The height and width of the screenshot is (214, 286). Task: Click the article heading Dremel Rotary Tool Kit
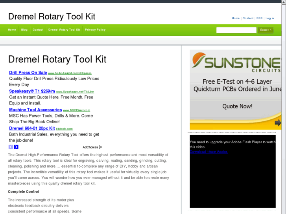(57, 59)
